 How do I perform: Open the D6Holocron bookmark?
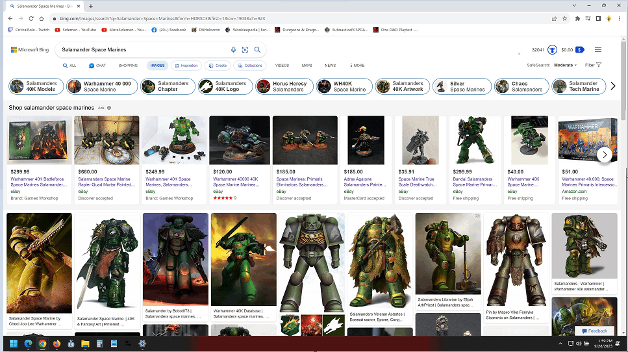206,30
